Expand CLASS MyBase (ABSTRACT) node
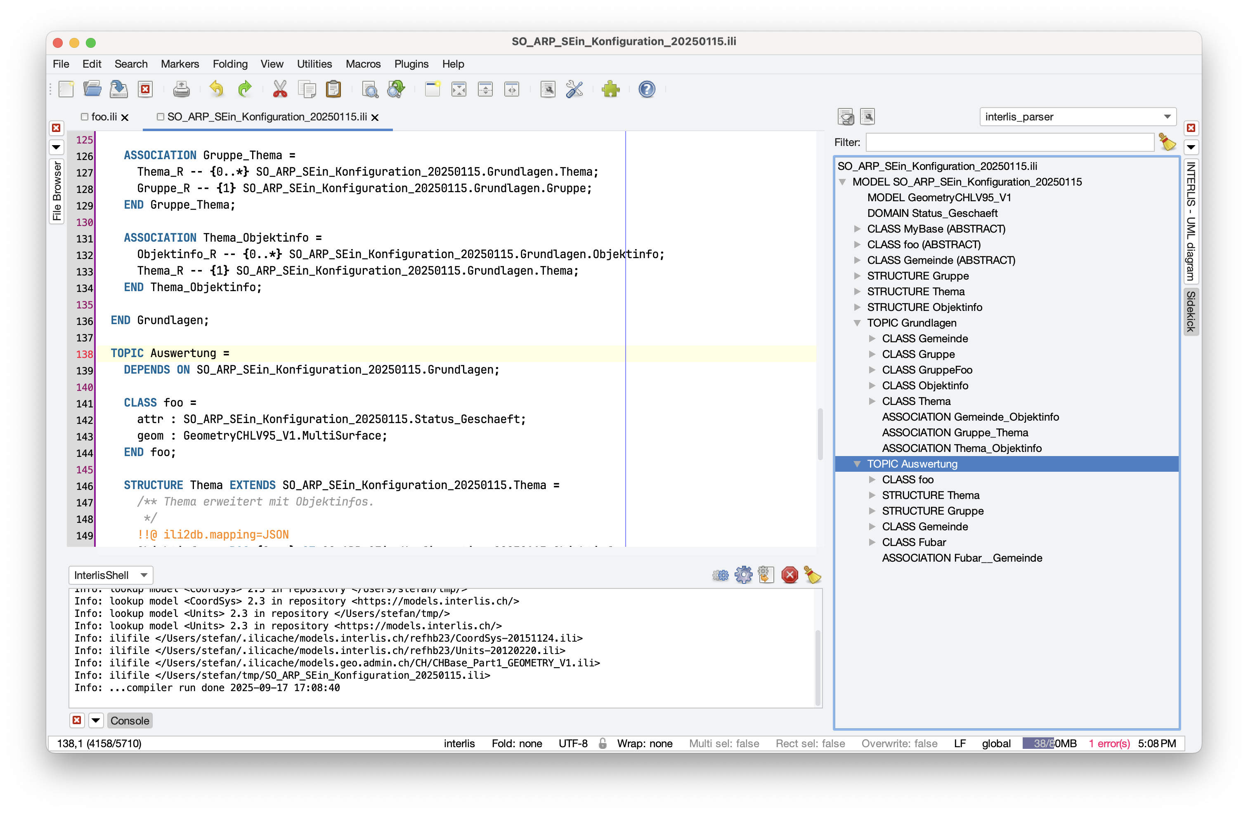Screen dimensions: 1248x814 pos(857,229)
